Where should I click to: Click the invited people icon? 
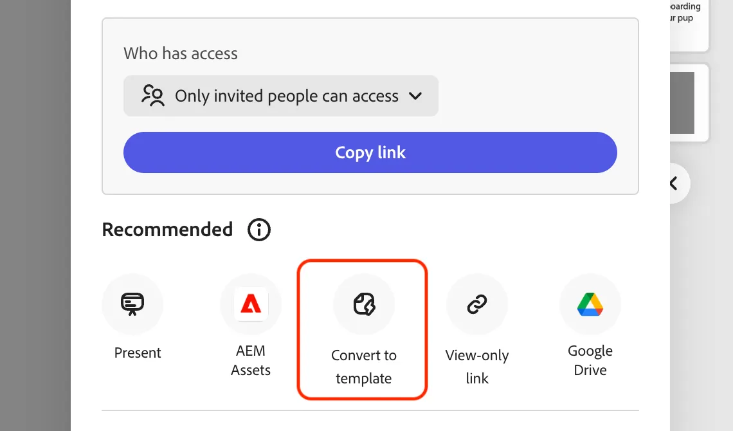tap(153, 95)
